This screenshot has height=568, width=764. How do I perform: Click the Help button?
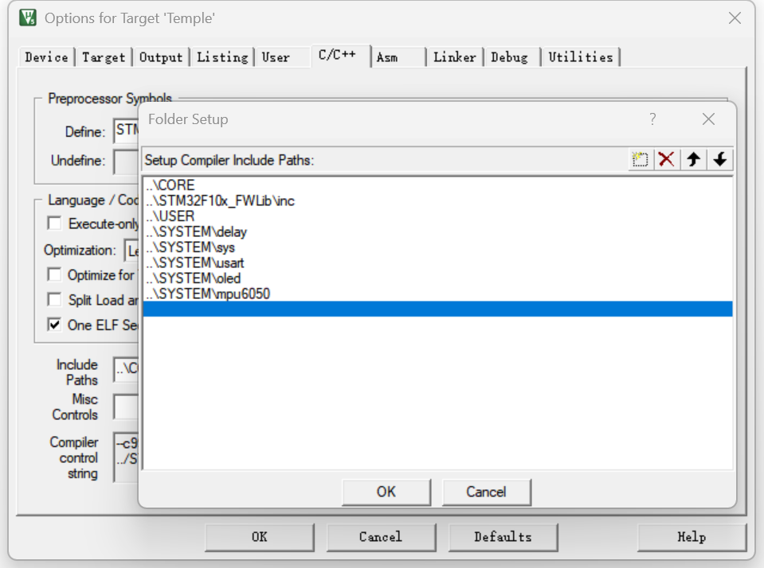coord(692,537)
